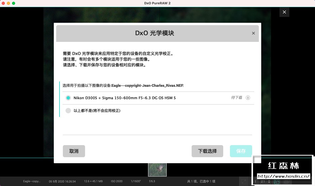The height and width of the screenshot is (186, 315).
Task: Click the ISO 2500 value in status bar
Action: [x=117, y=181]
